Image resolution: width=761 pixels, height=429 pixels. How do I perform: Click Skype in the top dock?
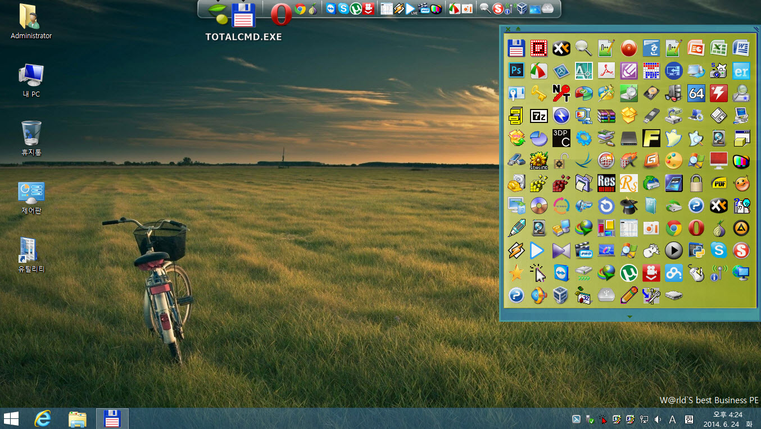pos(343,9)
